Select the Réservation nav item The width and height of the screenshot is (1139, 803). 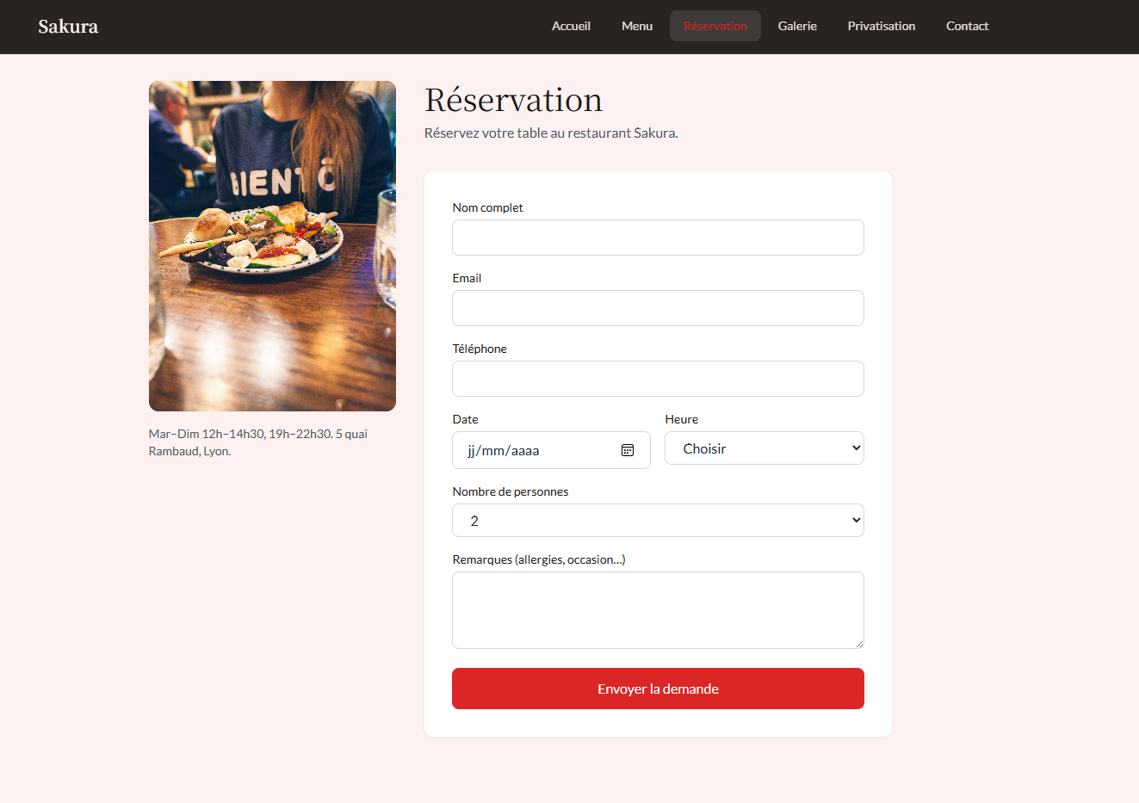click(x=715, y=26)
